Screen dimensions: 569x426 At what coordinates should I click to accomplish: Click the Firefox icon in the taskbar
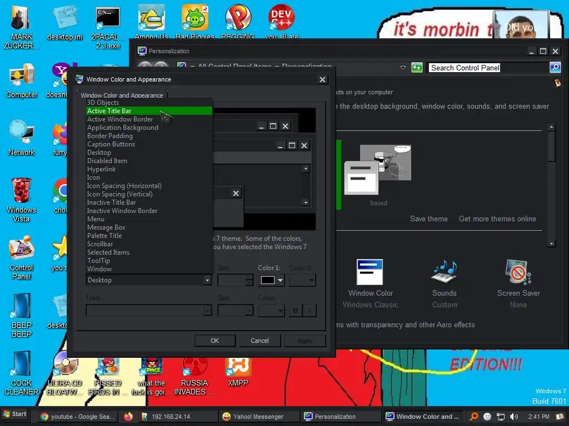[x=128, y=417]
